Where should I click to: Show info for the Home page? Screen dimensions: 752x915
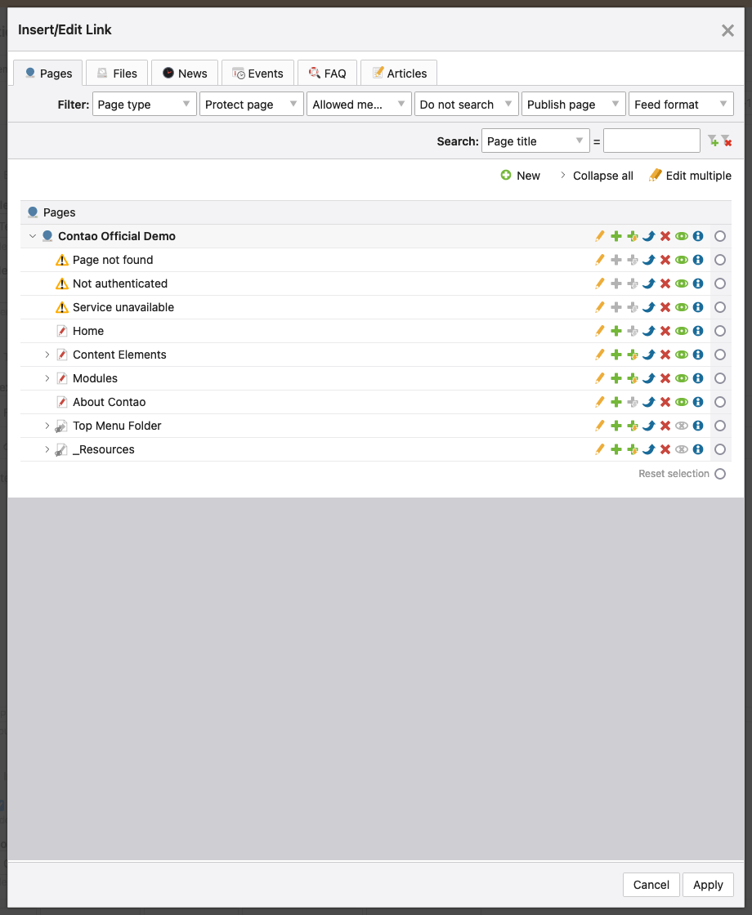pyautogui.click(x=698, y=332)
